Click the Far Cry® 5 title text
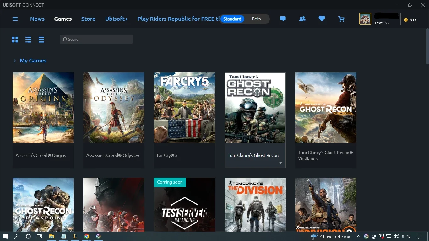This screenshot has width=429, height=241. coord(167,155)
